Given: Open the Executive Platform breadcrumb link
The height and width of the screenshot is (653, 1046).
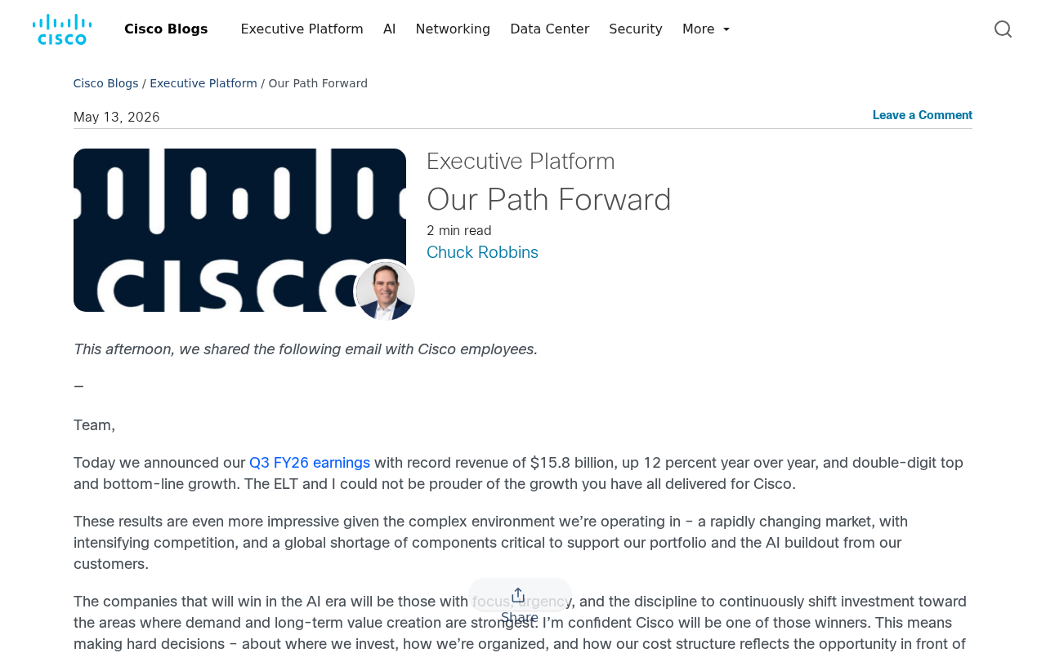Looking at the screenshot, I should tap(203, 83).
